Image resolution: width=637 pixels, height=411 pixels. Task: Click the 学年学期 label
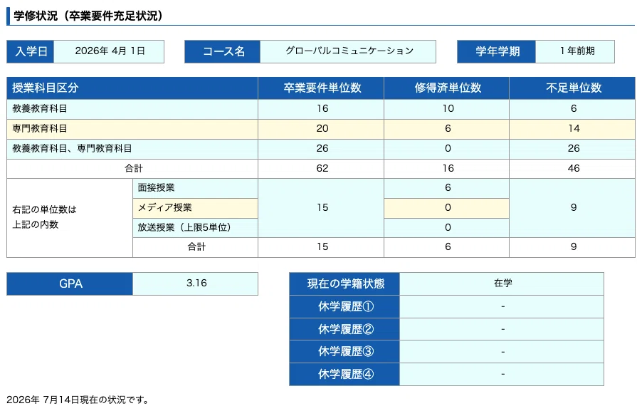pos(497,51)
